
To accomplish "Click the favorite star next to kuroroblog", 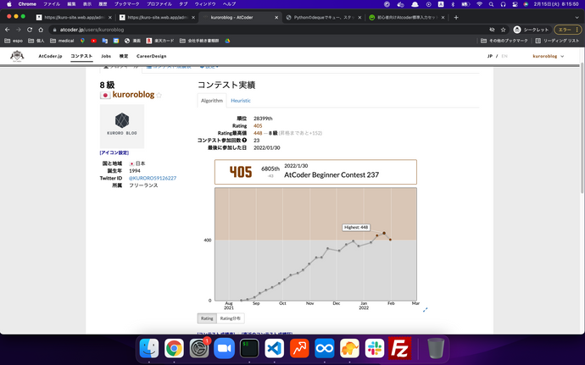I will pyautogui.click(x=159, y=95).
